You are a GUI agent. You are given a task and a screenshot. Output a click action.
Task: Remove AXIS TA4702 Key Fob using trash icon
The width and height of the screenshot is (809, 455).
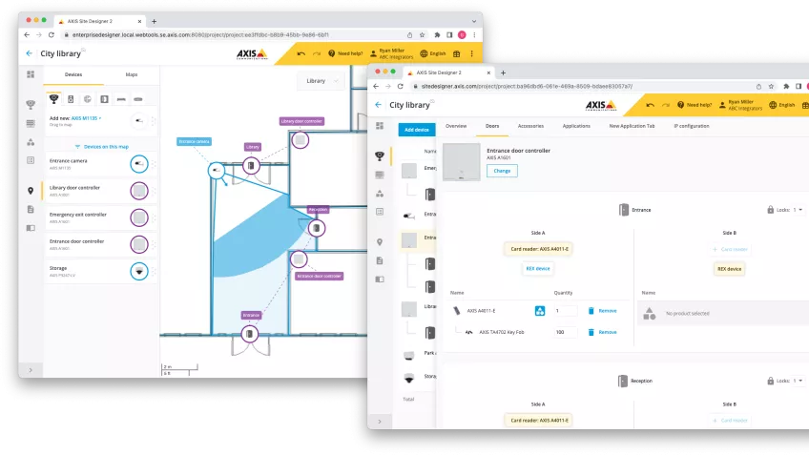coord(591,332)
